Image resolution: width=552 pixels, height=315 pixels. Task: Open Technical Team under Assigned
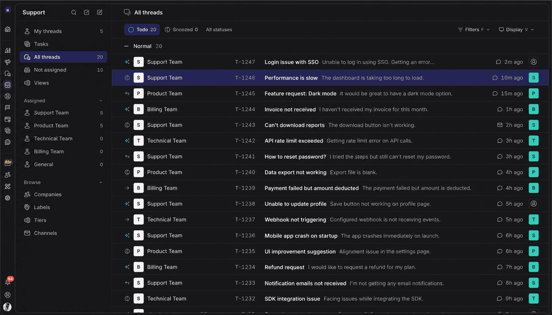[x=63, y=138]
